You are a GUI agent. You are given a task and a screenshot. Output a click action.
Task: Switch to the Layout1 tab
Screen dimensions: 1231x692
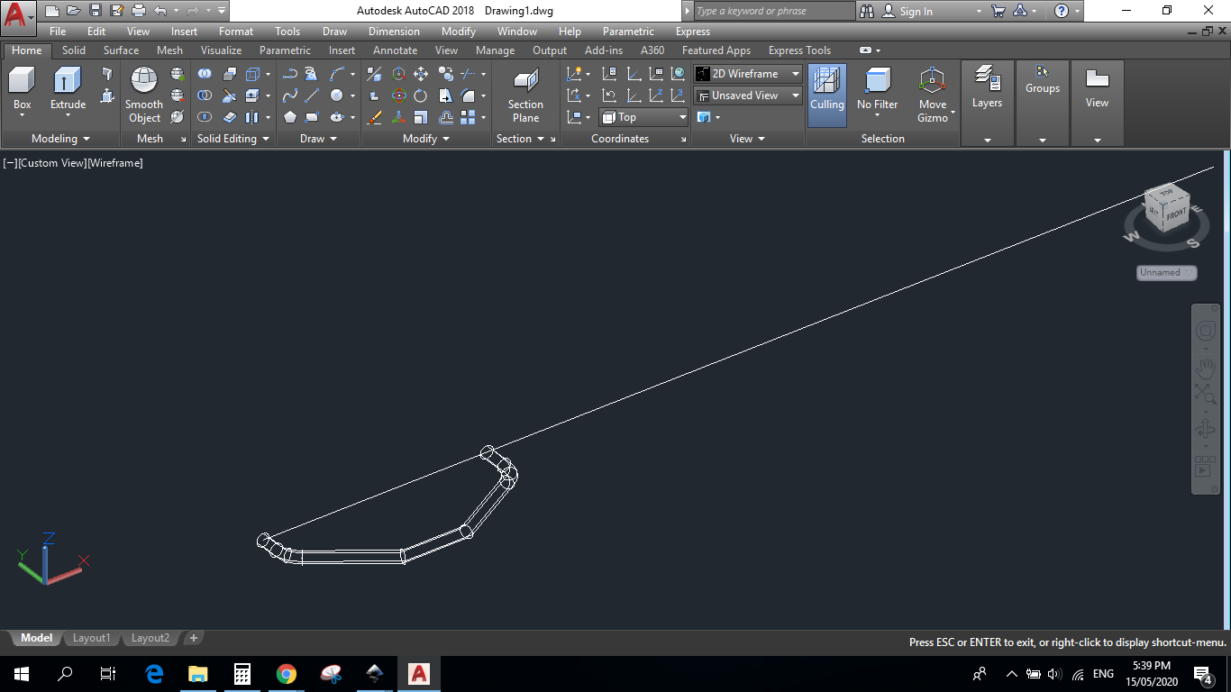91,638
